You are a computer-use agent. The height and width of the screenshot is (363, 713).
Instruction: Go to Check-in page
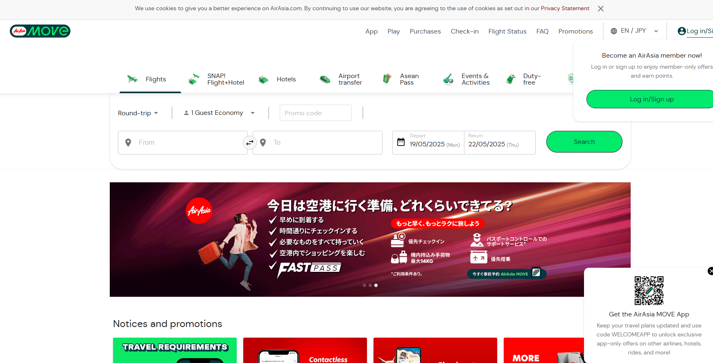tap(464, 31)
